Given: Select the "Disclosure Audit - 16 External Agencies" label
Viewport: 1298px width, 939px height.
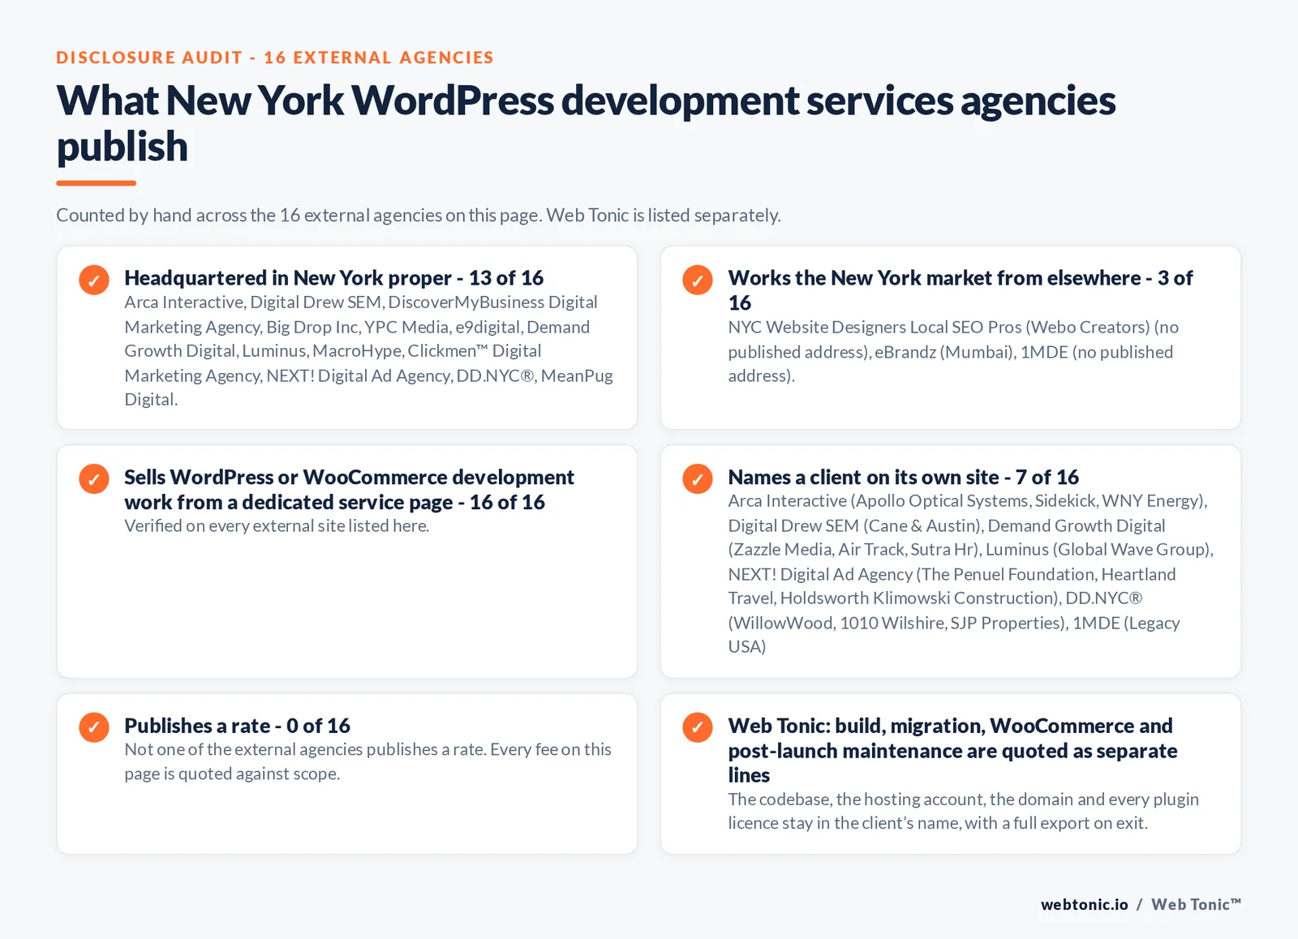Looking at the screenshot, I should pyautogui.click(x=275, y=58).
